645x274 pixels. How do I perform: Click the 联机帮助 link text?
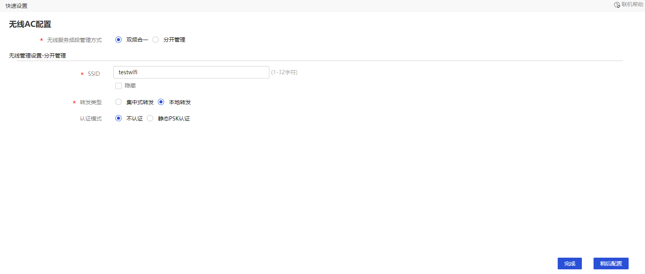point(633,5)
